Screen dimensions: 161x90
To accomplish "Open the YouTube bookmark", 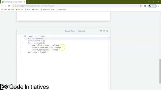I will 20,9.
